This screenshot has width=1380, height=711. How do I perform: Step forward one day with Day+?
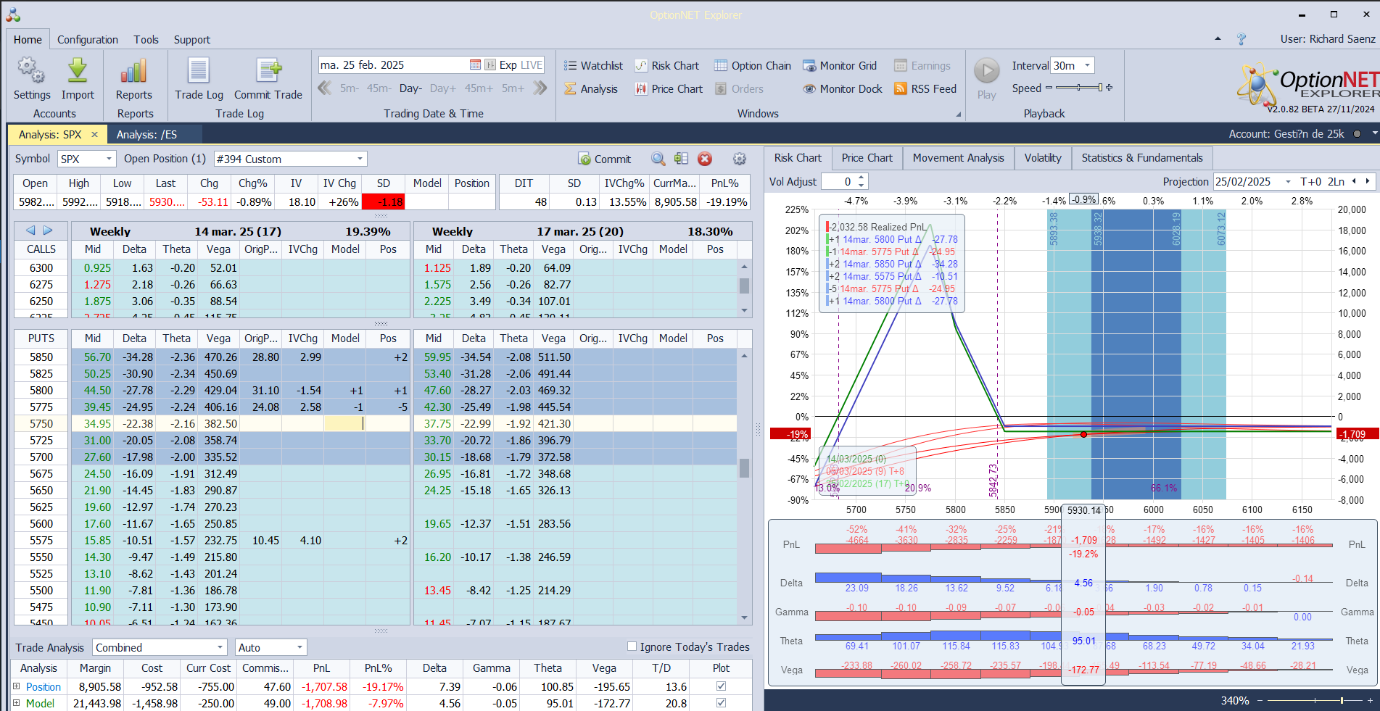click(x=442, y=88)
